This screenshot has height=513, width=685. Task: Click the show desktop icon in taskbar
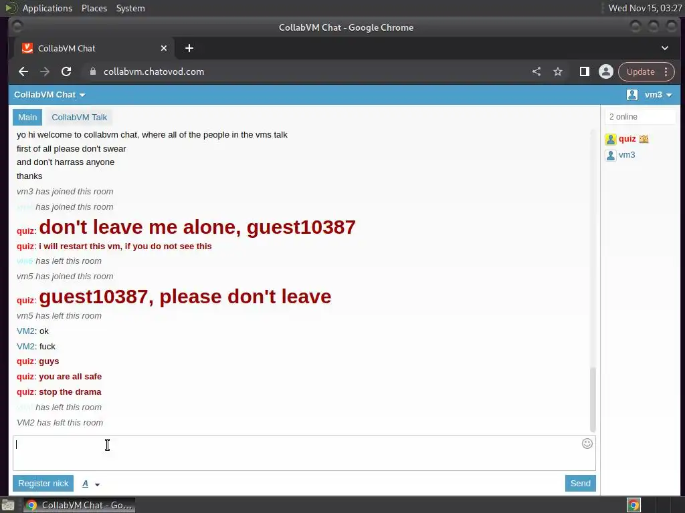click(x=7, y=505)
